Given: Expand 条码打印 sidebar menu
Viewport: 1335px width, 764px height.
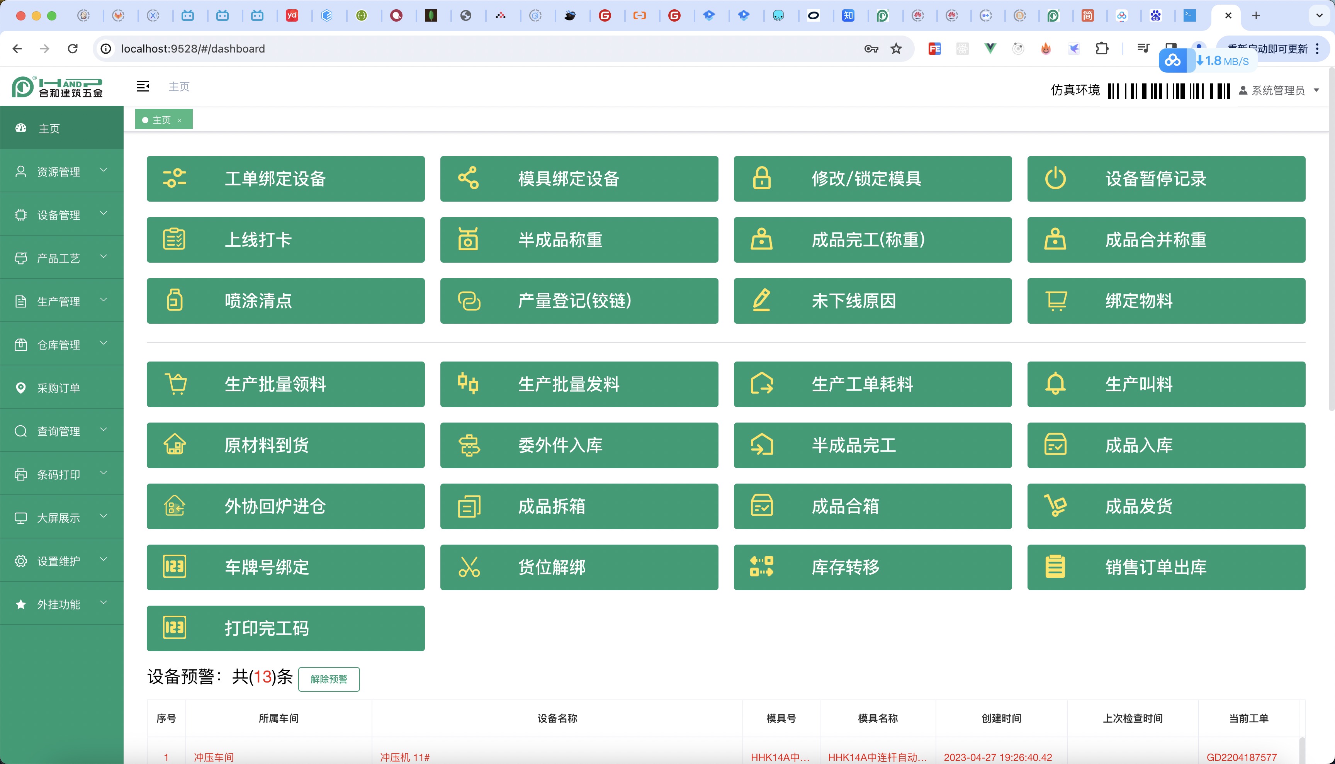Looking at the screenshot, I should point(61,474).
